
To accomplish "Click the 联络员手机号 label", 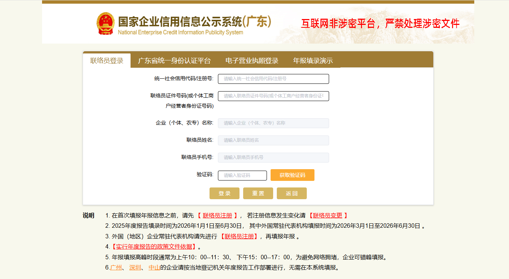I will [x=197, y=157].
